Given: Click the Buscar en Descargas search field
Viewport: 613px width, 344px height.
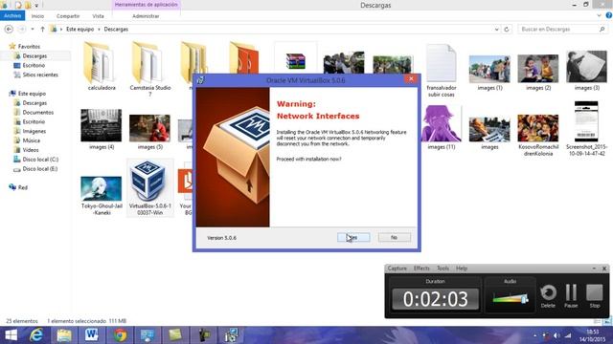Looking at the screenshot, I should (562, 30).
